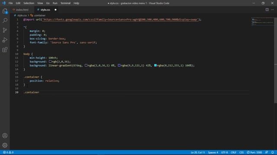Image resolution: width=277 pixels, height=155 pixels.
Task: Click the '.container' text on line 20
Action: click(31, 92)
